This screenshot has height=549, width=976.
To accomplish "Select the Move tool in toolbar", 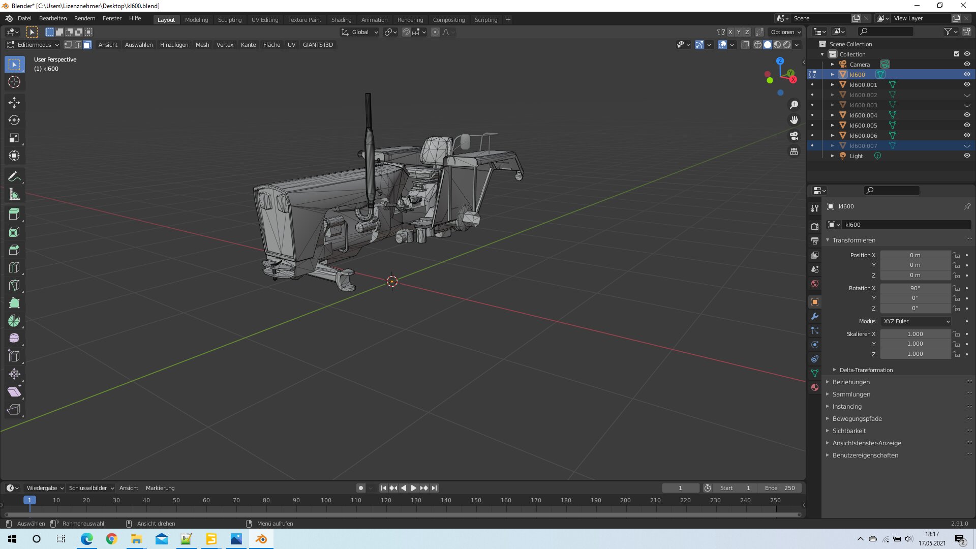I will (x=14, y=103).
